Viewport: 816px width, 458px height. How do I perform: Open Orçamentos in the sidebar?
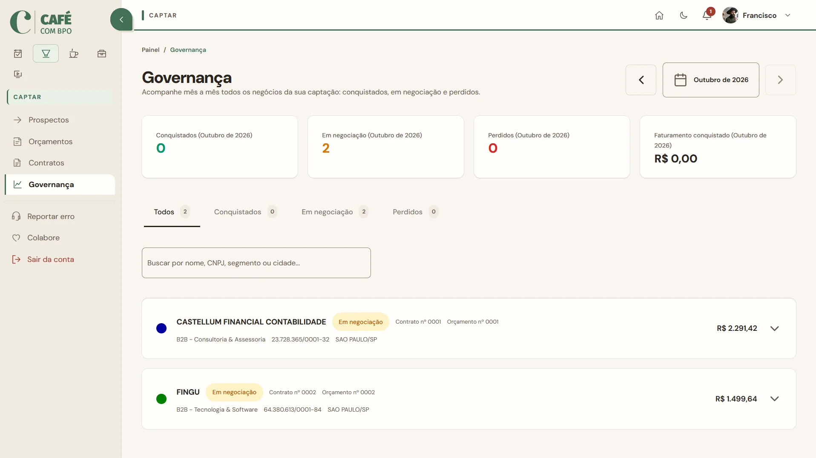pos(60,142)
